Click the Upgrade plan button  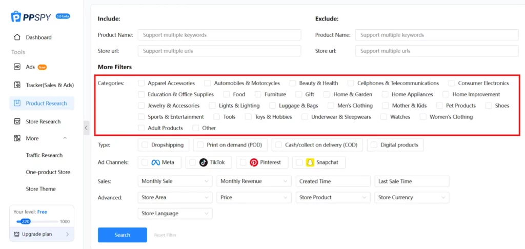click(x=42, y=234)
